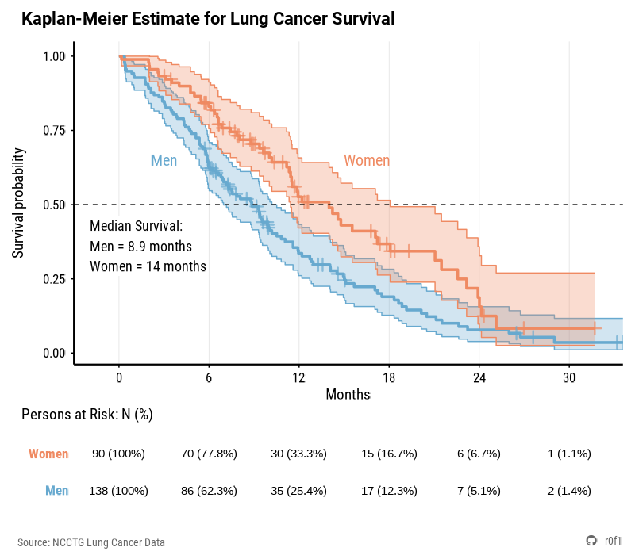Click the GitHub icon in footer
The image size is (635, 555).
(591, 541)
